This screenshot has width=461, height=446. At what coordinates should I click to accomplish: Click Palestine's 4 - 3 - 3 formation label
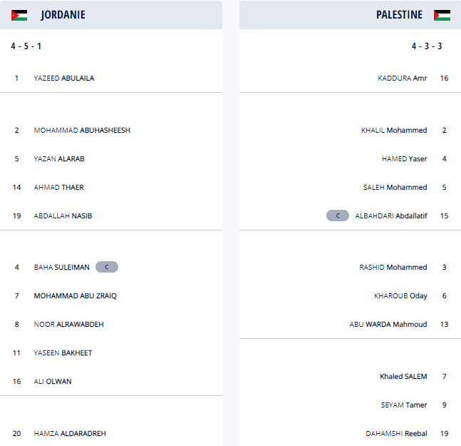[x=427, y=46]
